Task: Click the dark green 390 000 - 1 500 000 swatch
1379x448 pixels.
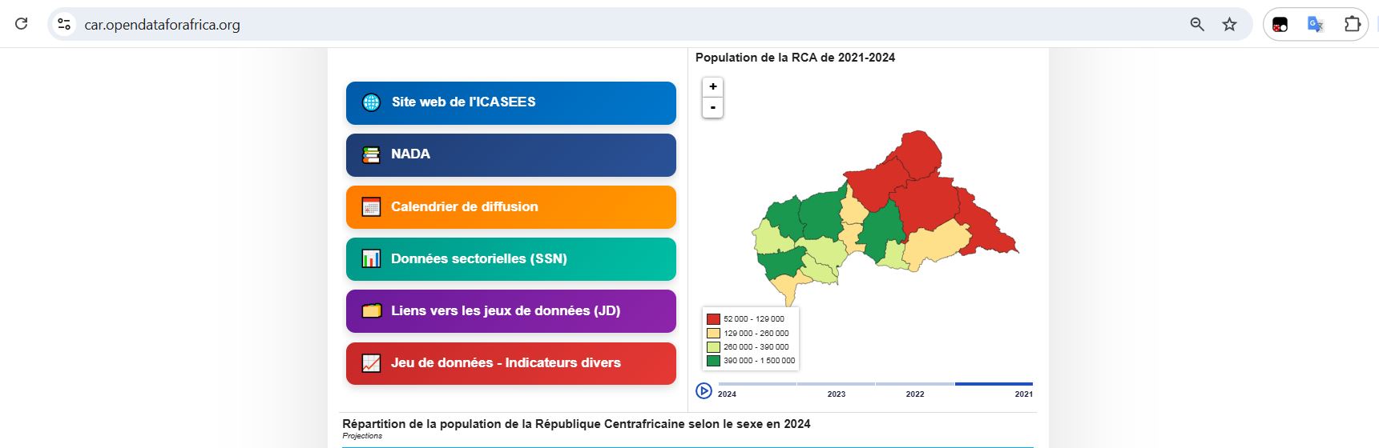Action: click(x=713, y=360)
